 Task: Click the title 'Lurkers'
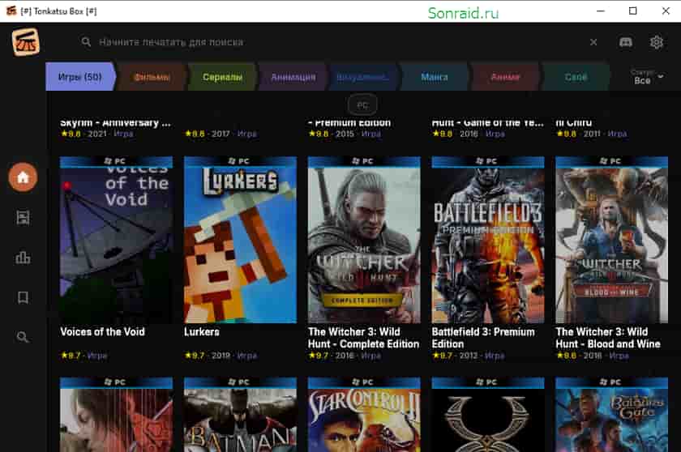tap(202, 332)
